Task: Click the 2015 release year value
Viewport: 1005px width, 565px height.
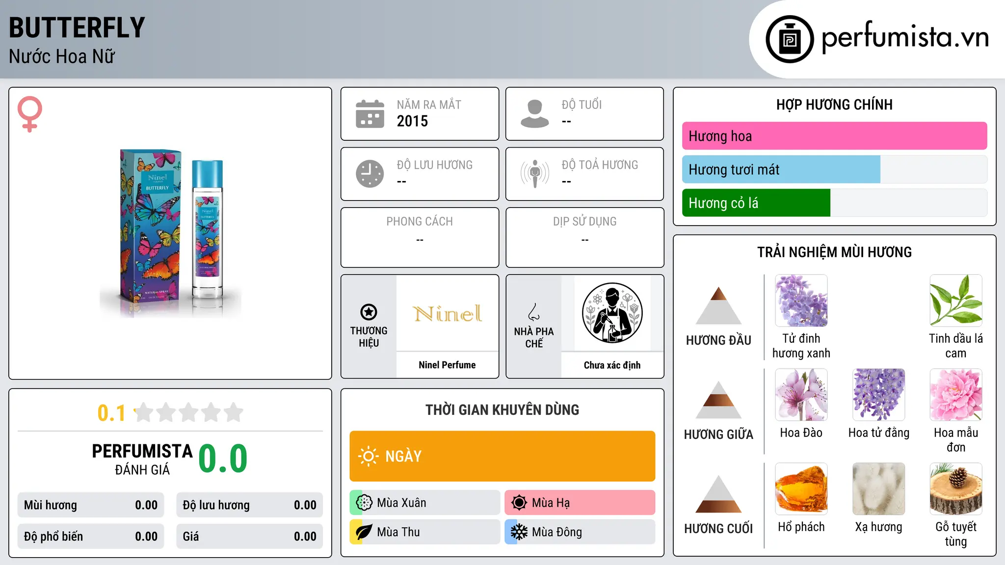Action: 412,121
